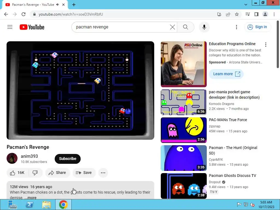Open a new tab with plus
280x210 pixels.
(74, 5)
